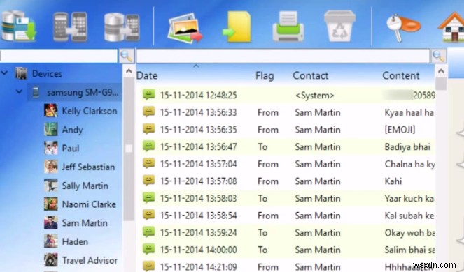Sort by Contact column header
The height and width of the screenshot is (272, 464).
pos(311,76)
